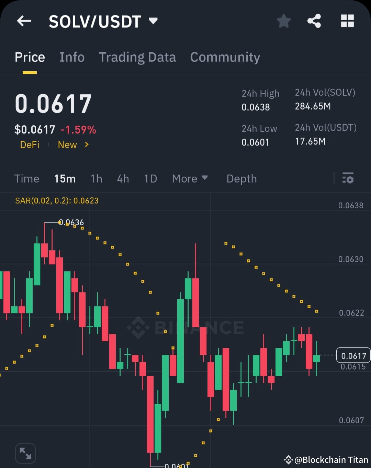Switch to the Info tab
The height and width of the screenshot is (468, 371).
(x=72, y=57)
